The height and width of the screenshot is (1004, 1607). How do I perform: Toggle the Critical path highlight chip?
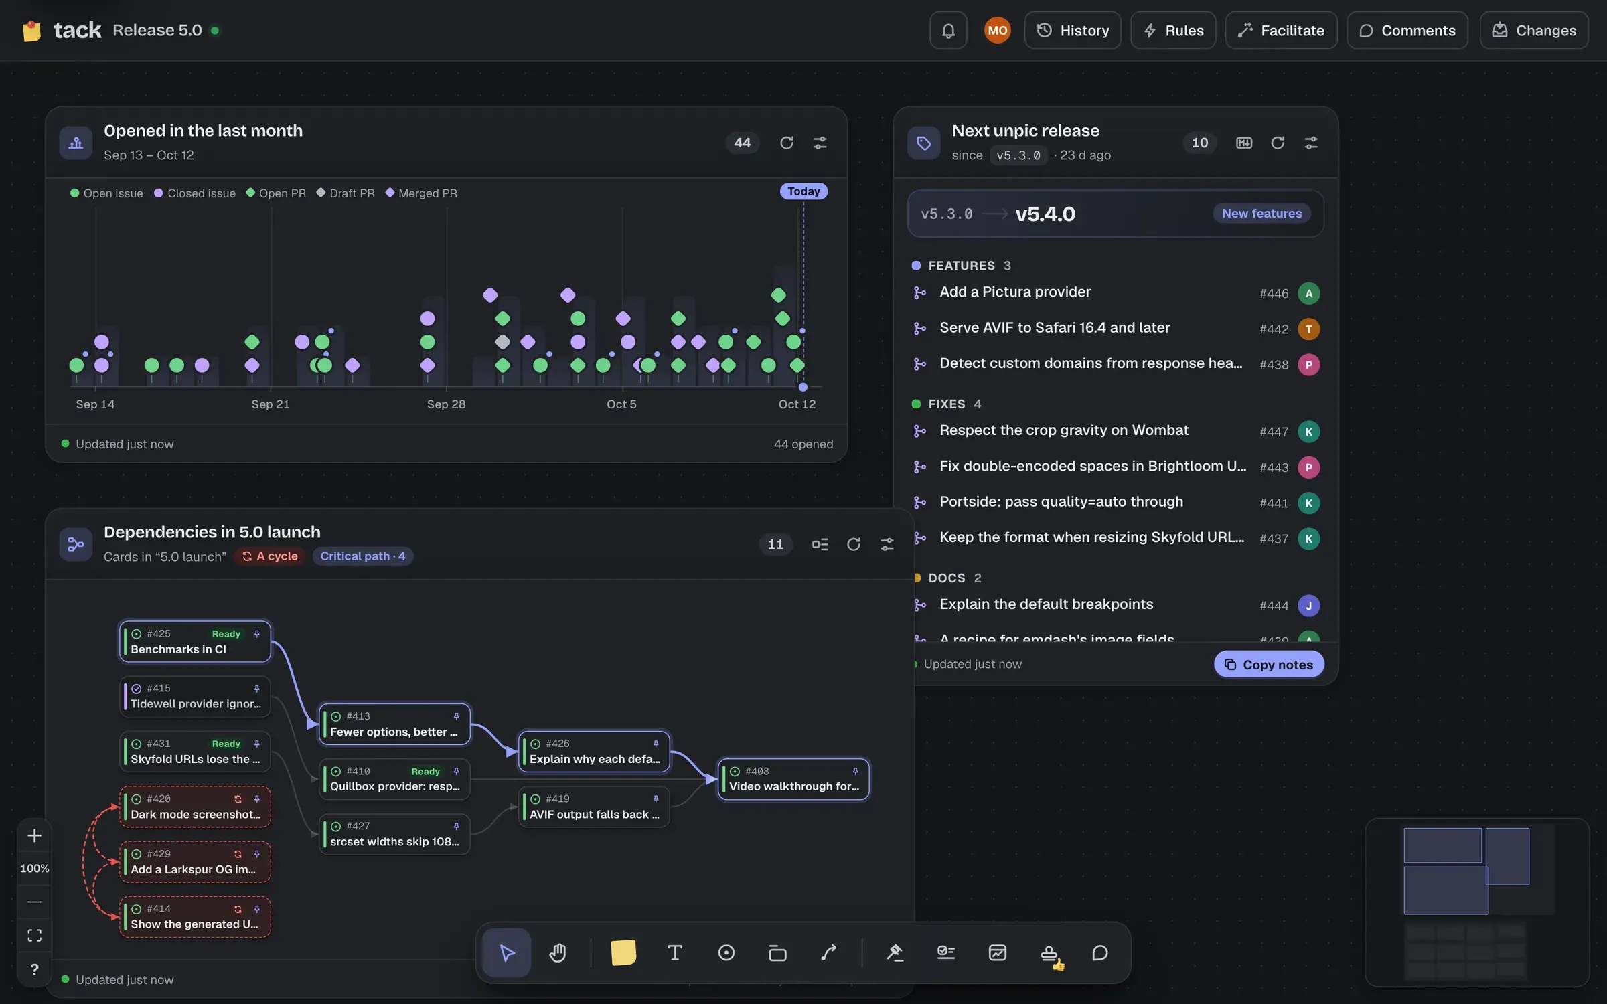(363, 556)
